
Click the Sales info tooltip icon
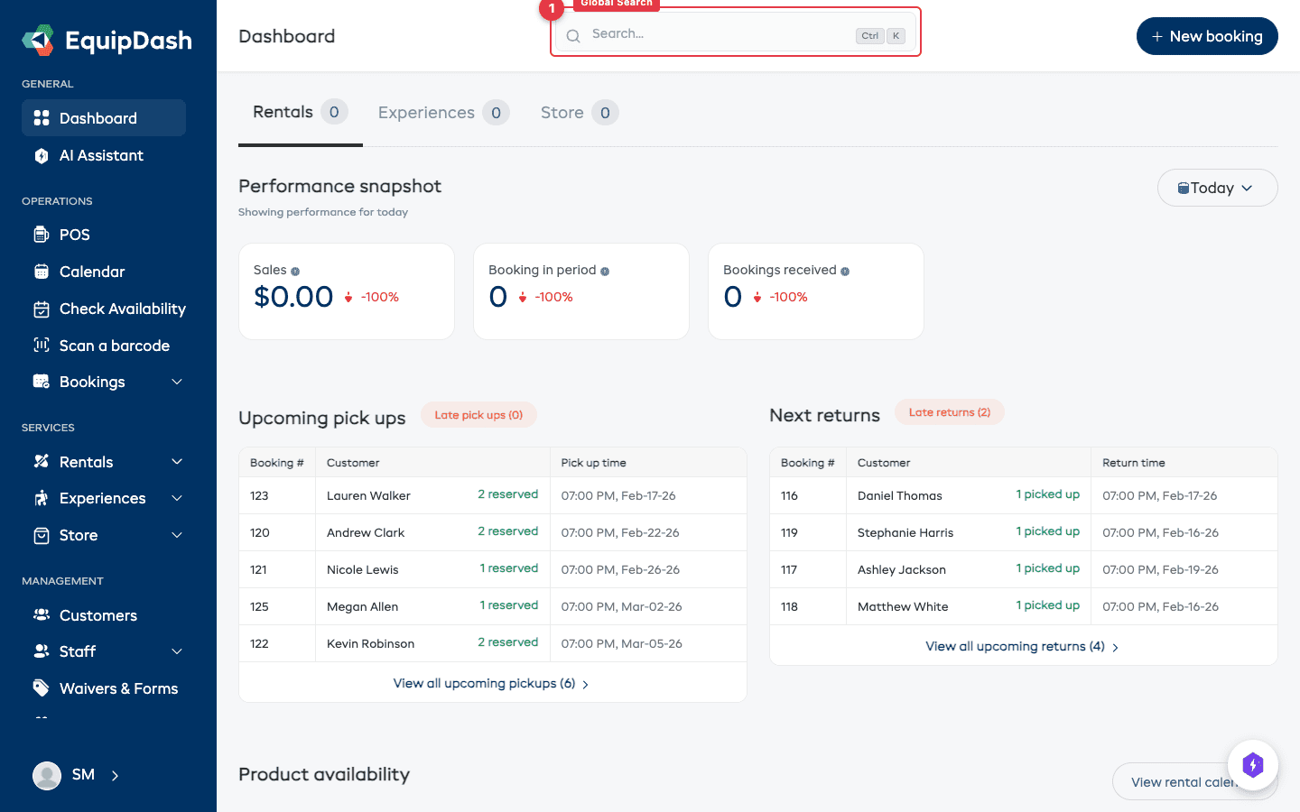[x=295, y=272]
